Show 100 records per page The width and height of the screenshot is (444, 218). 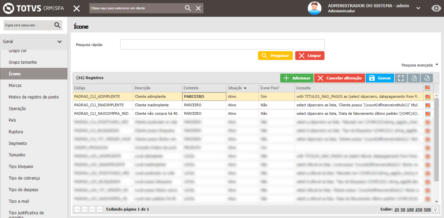(x=410, y=209)
